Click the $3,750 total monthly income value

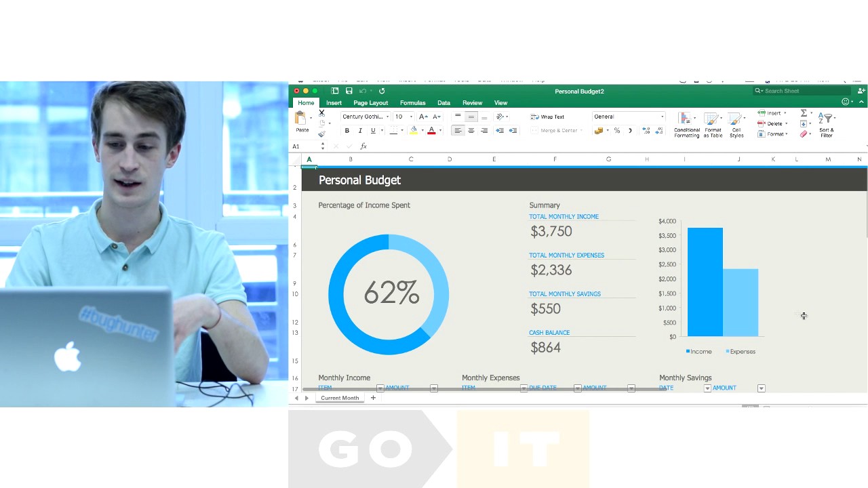tap(551, 231)
